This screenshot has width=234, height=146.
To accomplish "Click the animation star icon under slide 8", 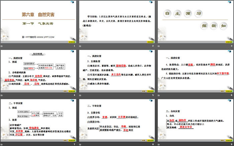I will click(x=80, y=144).
